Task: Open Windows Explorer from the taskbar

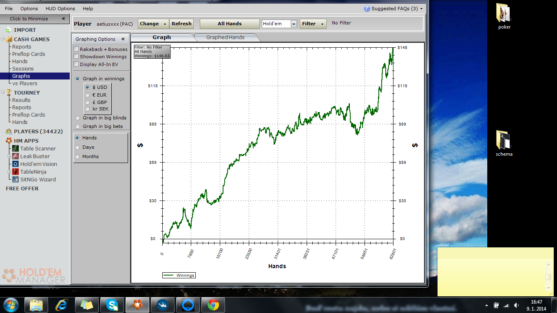Action: coord(36,305)
